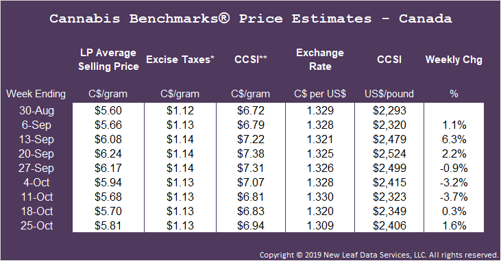501x261 pixels.
Task: Select the 25-Oct week ending row label
Action: (37, 225)
